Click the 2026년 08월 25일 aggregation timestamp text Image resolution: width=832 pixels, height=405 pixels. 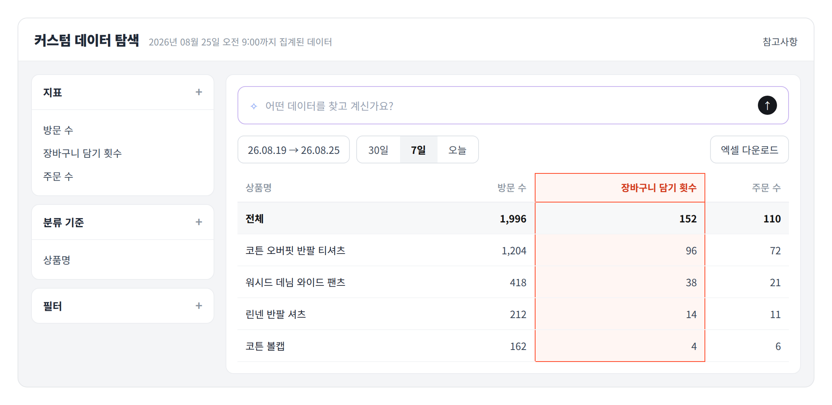pyautogui.click(x=240, y=42)
